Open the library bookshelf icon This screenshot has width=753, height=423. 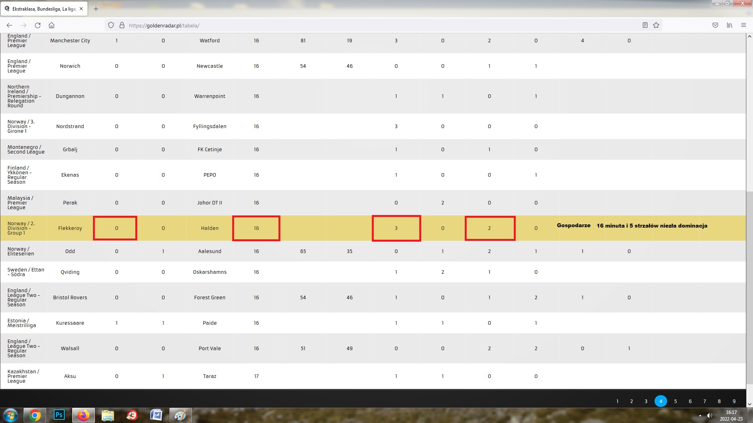click(x=729, y=25)
